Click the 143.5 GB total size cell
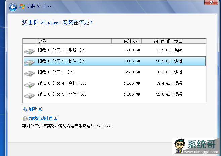This screenshot has height=156, width=221. coord(132,94)
